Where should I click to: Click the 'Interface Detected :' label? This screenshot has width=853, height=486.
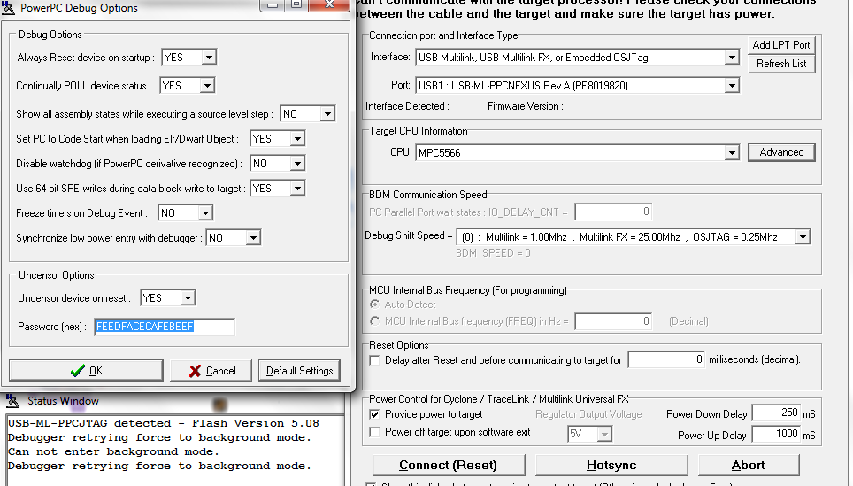click(x=407, y=106)
